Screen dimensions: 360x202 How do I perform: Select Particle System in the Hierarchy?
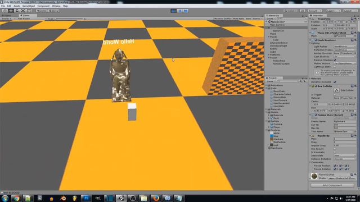(281, 64)
